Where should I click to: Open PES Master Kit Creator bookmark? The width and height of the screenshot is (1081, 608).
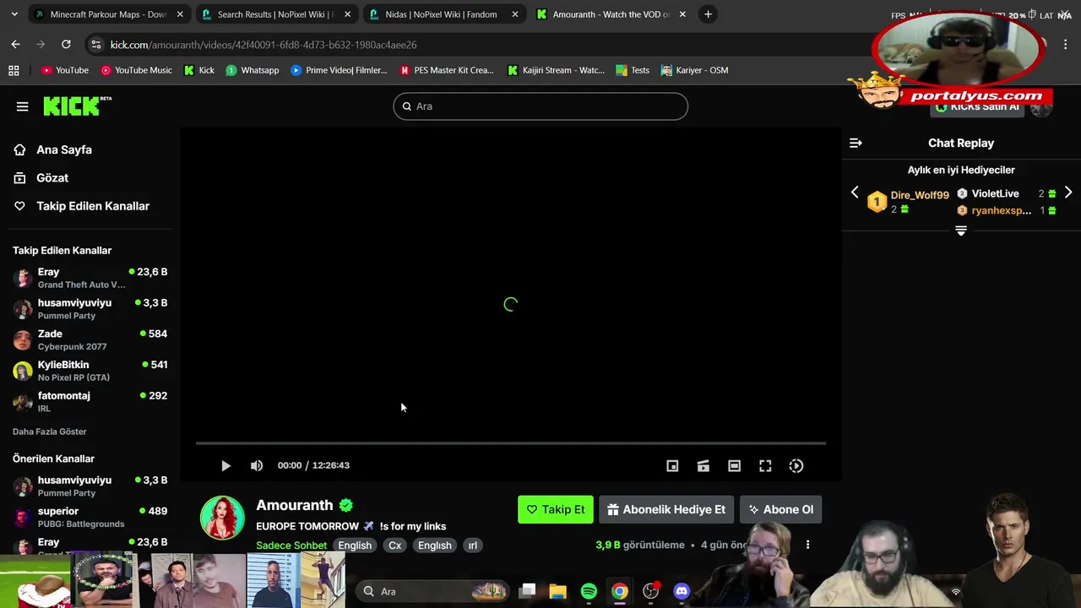(446, 70)
